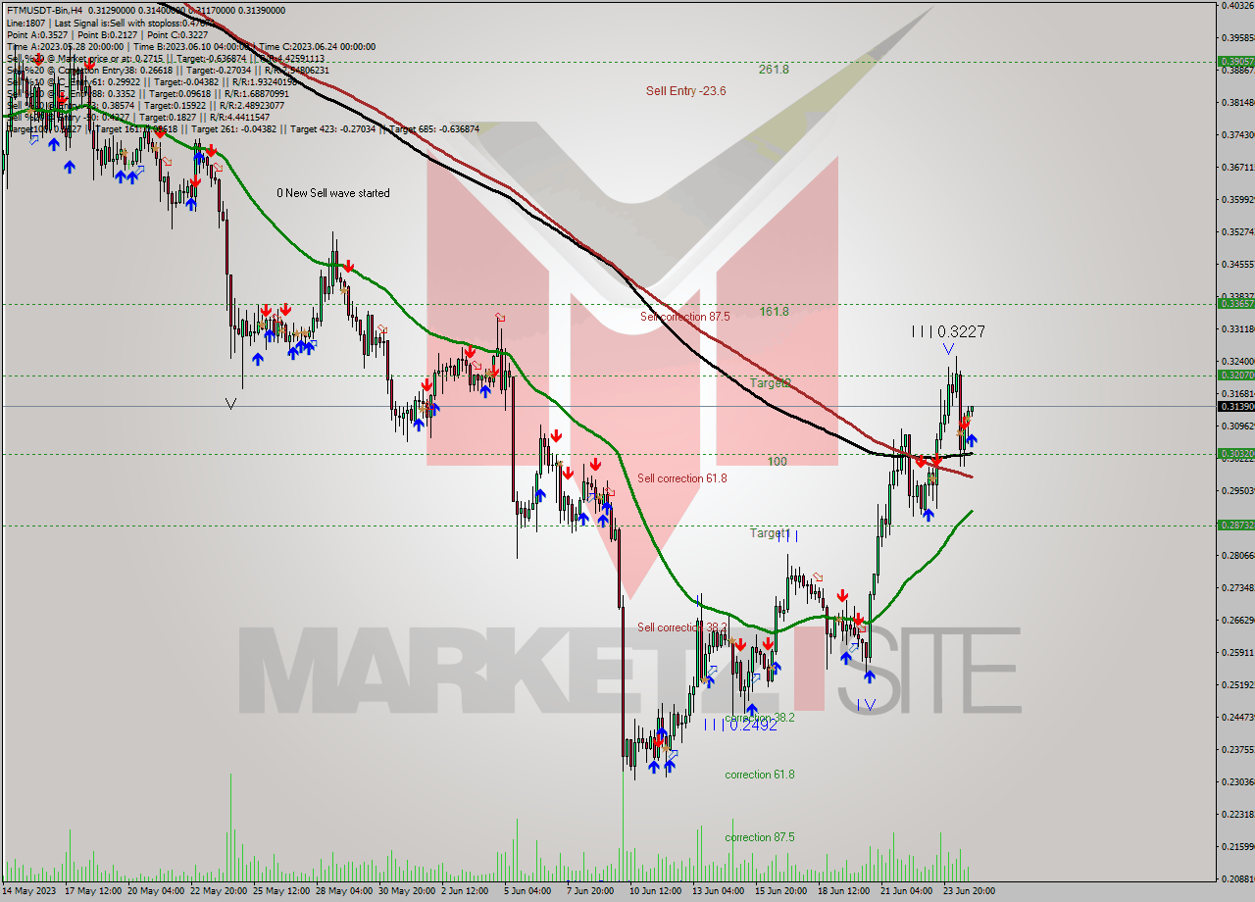Click the '13 Jun 04:00' time label
The image size is (1255, 902).
(718, 891)
